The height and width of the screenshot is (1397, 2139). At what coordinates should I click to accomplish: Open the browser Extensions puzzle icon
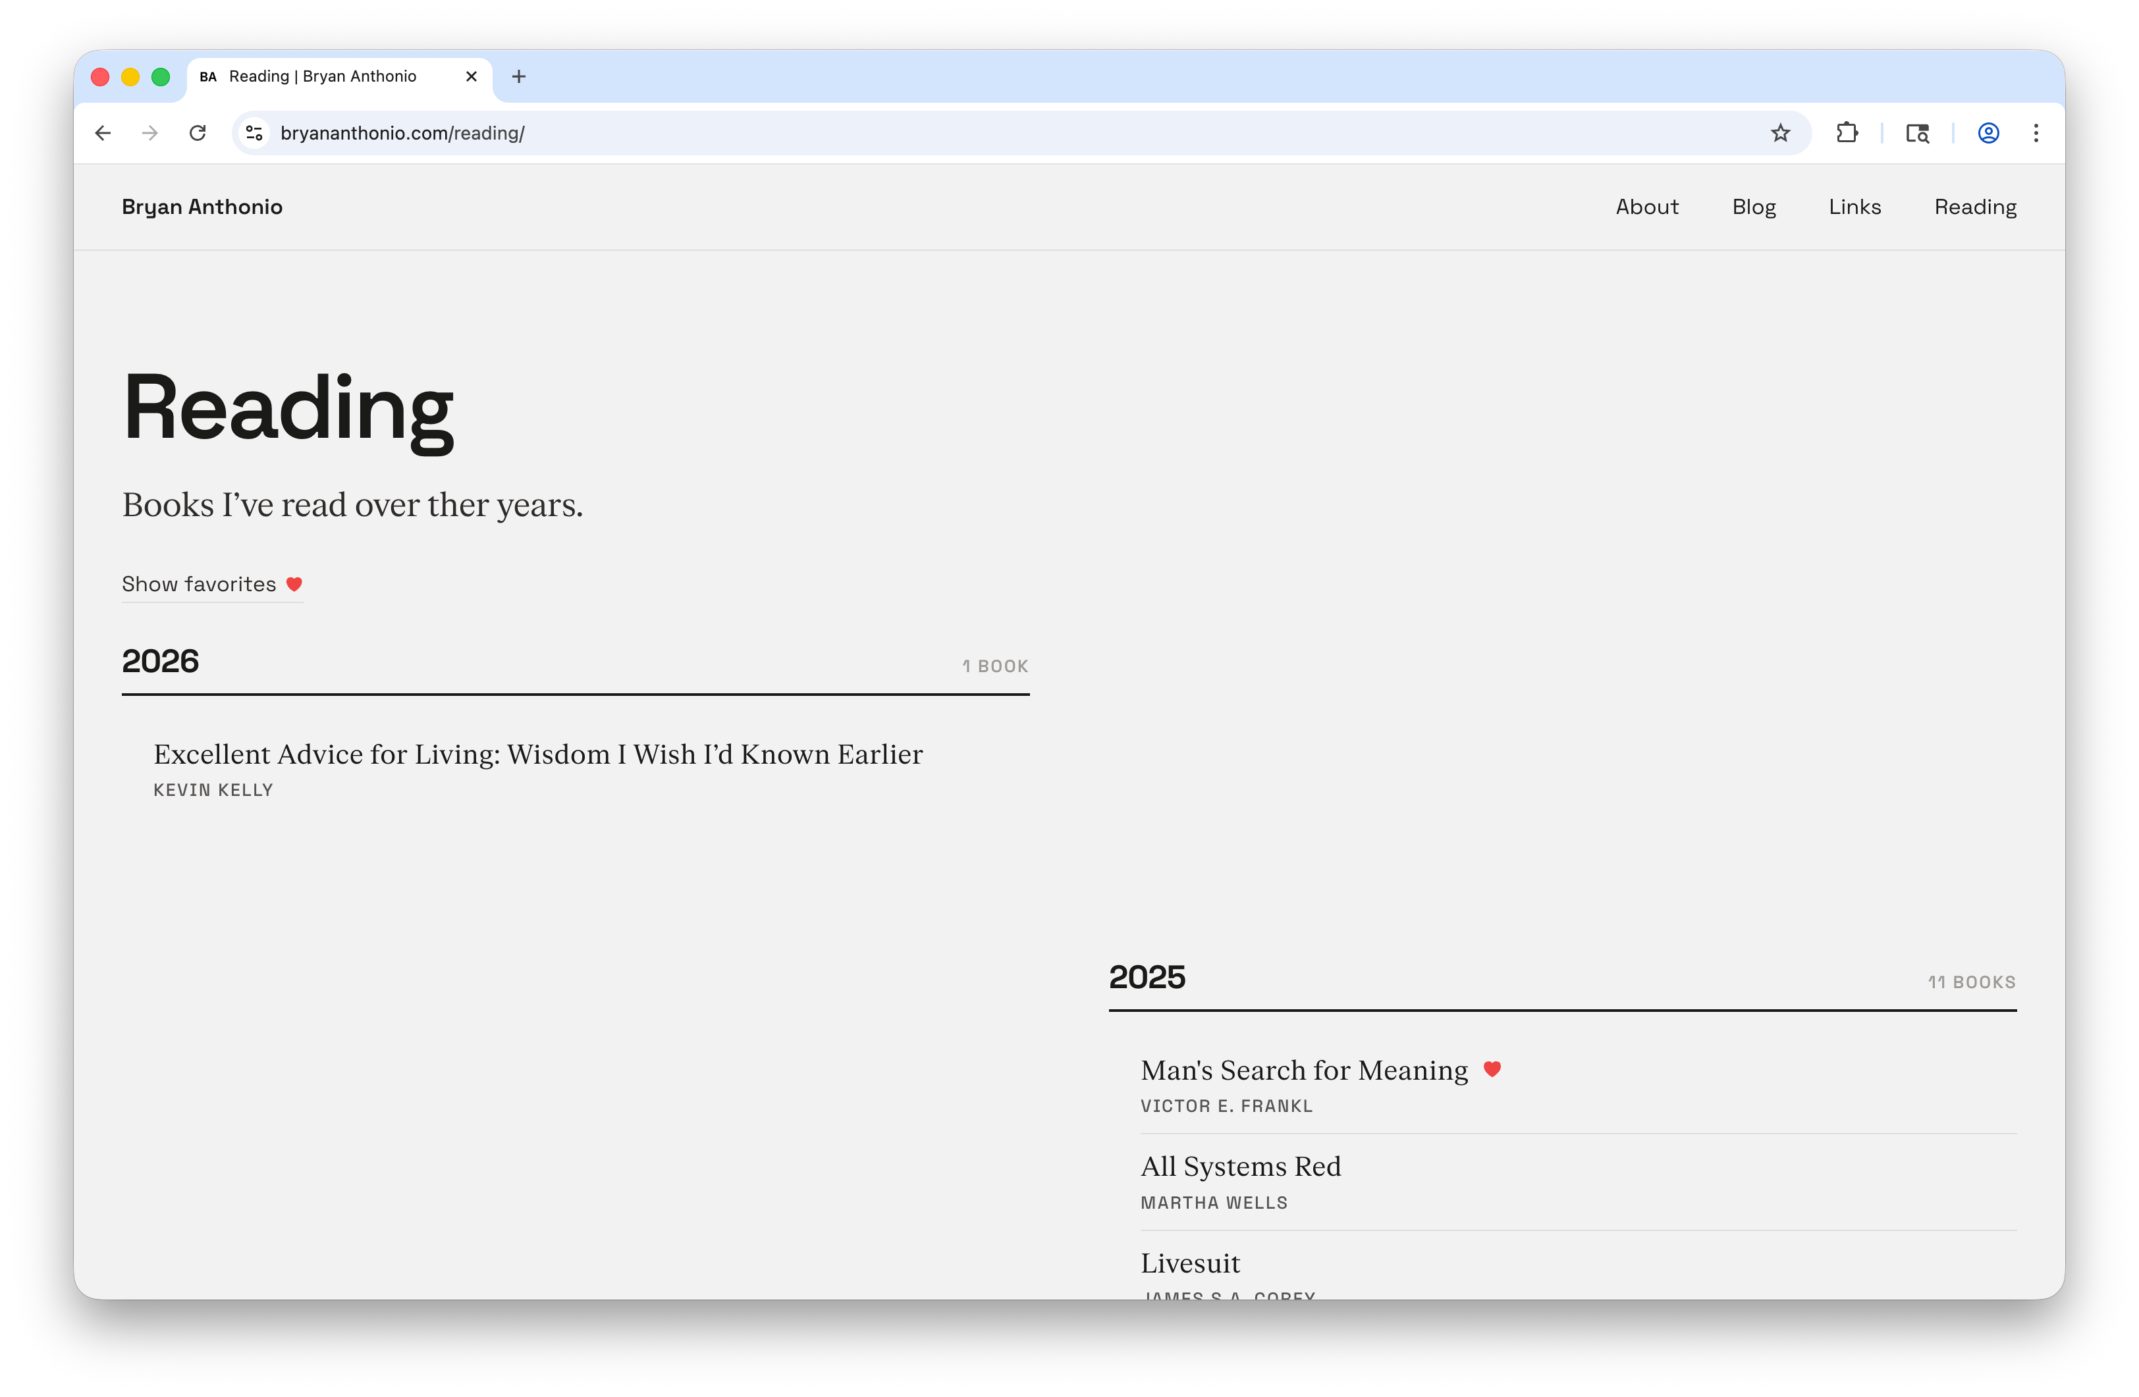pos(1848,132)
